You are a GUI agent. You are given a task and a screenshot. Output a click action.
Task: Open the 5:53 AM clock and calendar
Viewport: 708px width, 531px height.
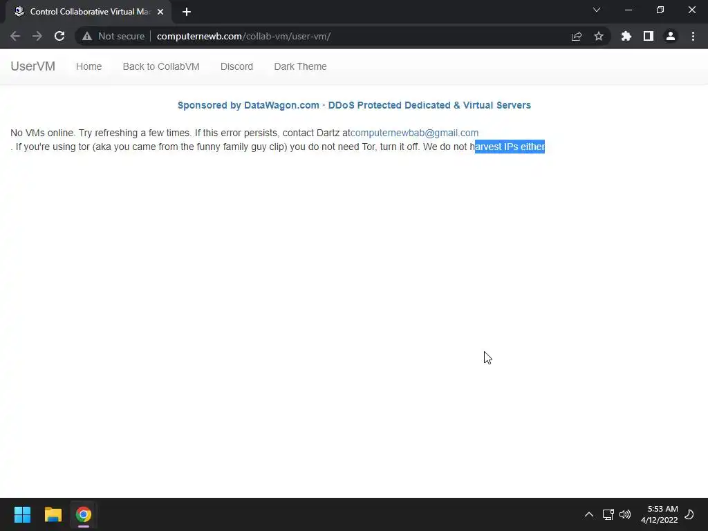[x=659, y=514]
